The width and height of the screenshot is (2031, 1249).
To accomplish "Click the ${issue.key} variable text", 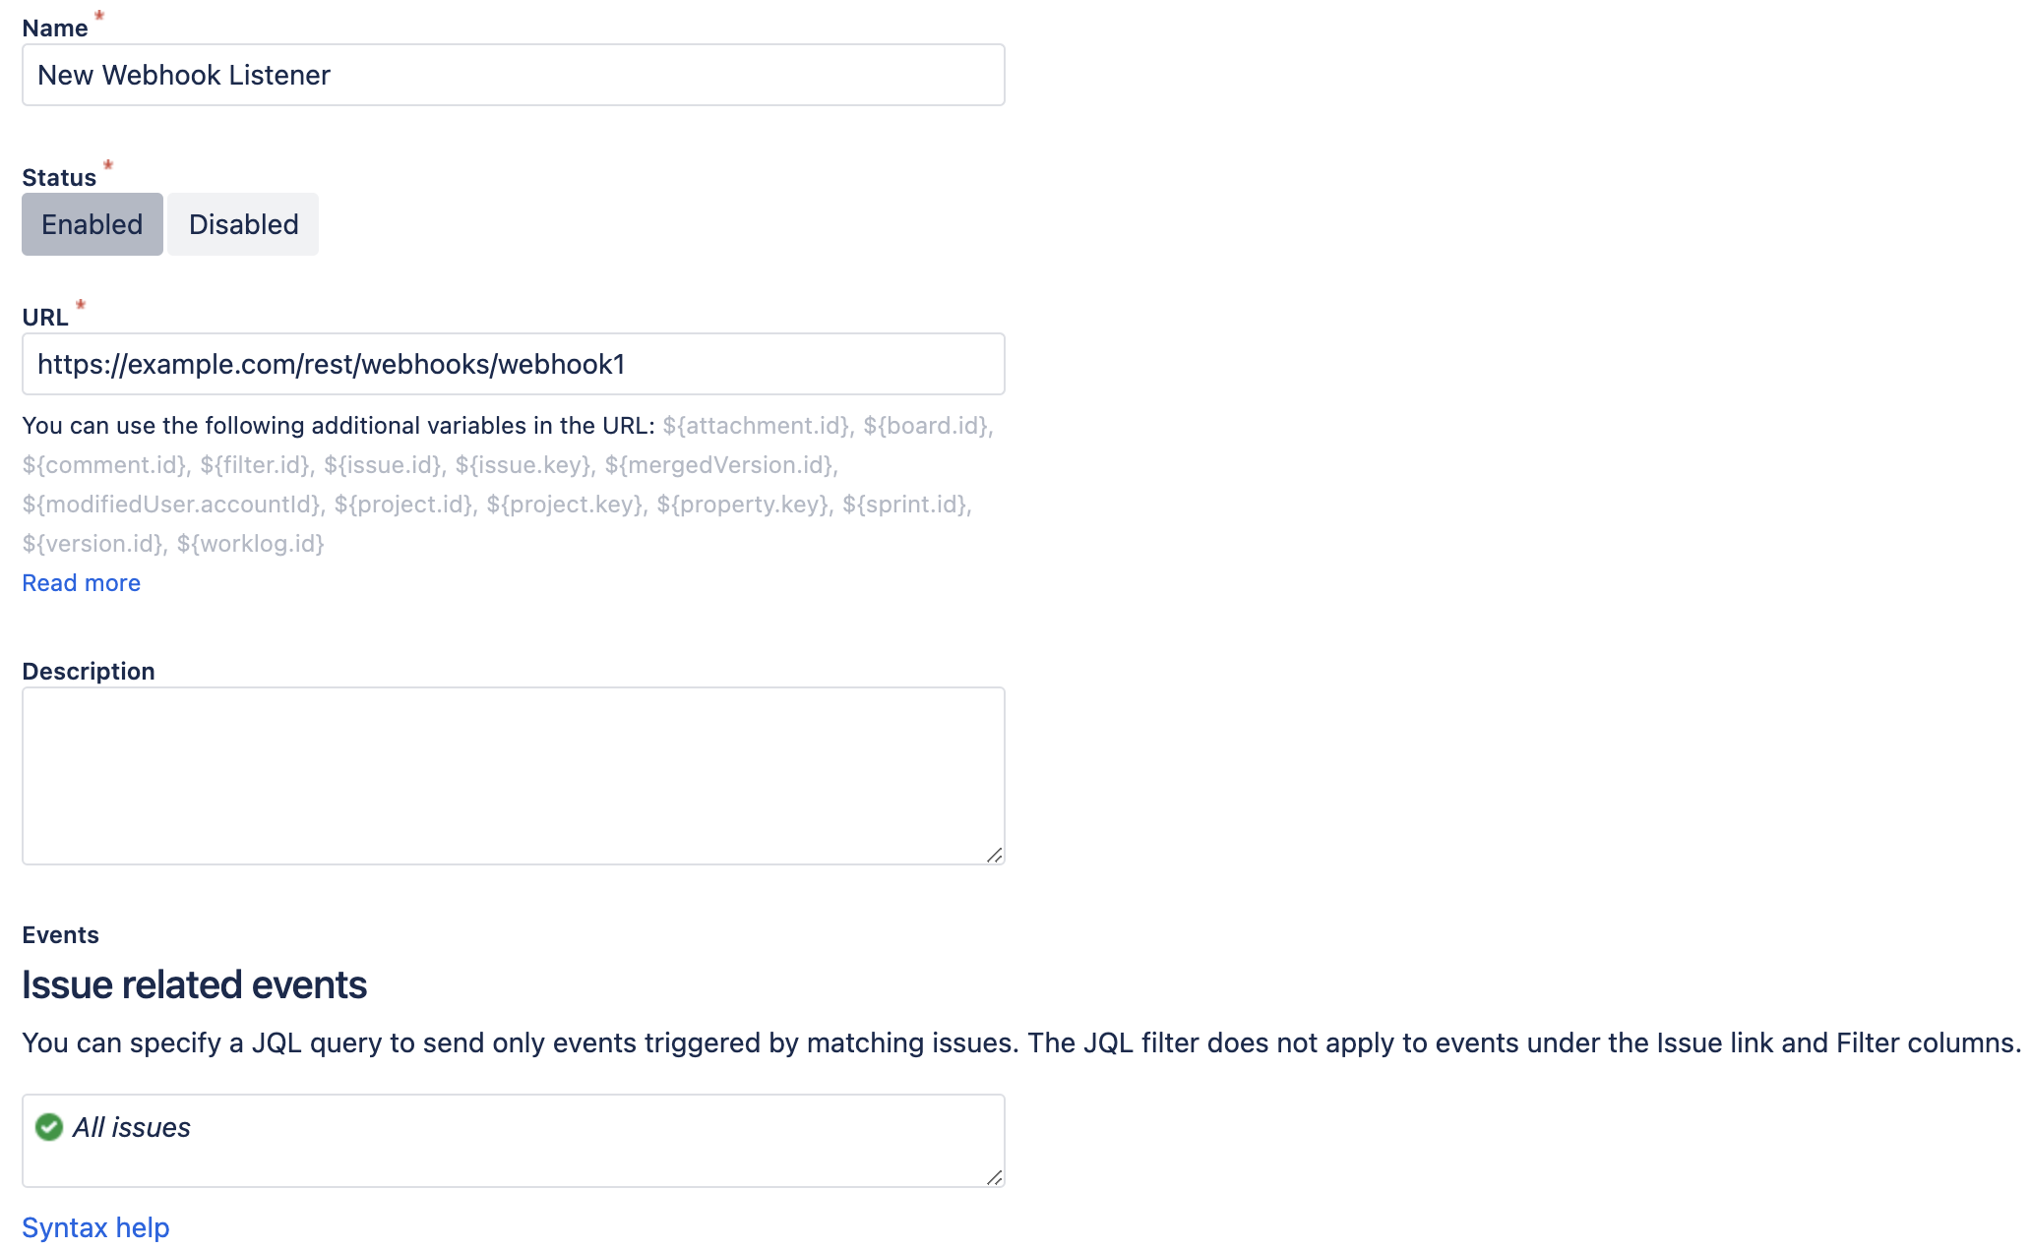I will (523, 465).
